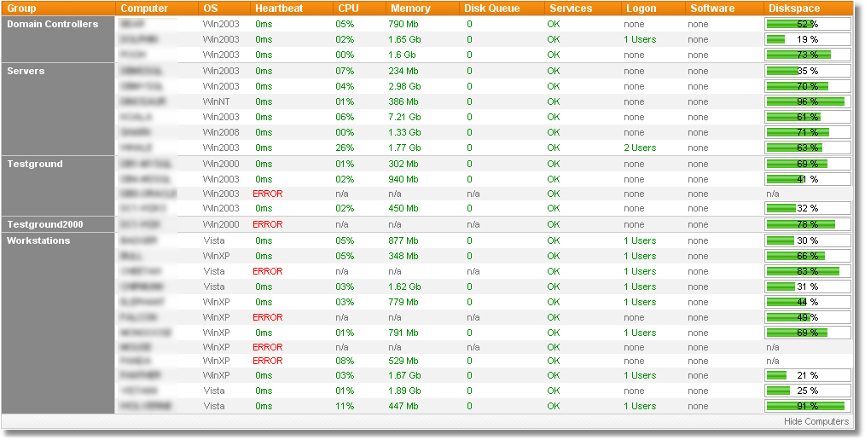
Task: Click the 11% CPU value
Action: click(x=345, y=407)
